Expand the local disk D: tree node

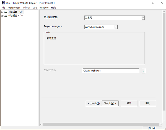coord(2,15)
